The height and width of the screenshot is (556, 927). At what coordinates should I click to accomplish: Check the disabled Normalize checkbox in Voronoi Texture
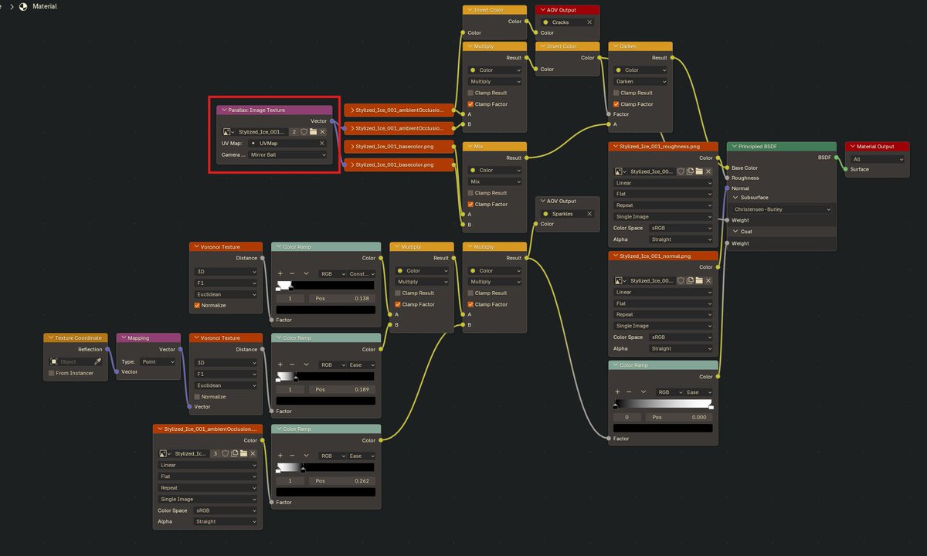(x=198, y=396)
